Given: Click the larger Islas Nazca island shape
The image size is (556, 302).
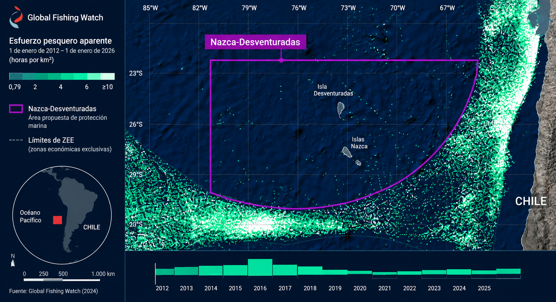Looking at the screenshot, I should point(347,152).
